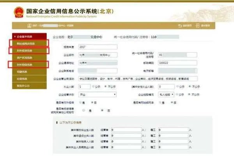Click 雇工 field for 高校毕业生人数
The image size is (234, 156).
tap(174, 130)
